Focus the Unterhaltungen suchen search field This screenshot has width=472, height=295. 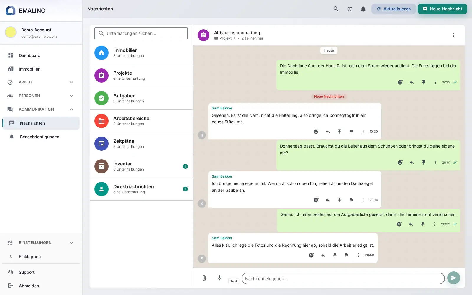(x=141, y=33)
